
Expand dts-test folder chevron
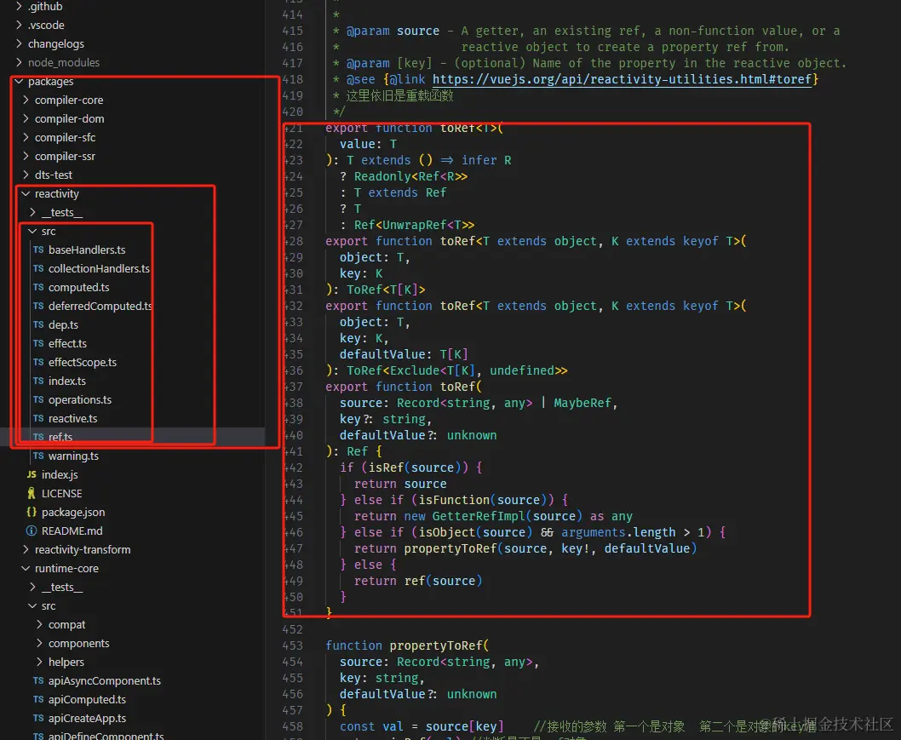tap(26, 175)
